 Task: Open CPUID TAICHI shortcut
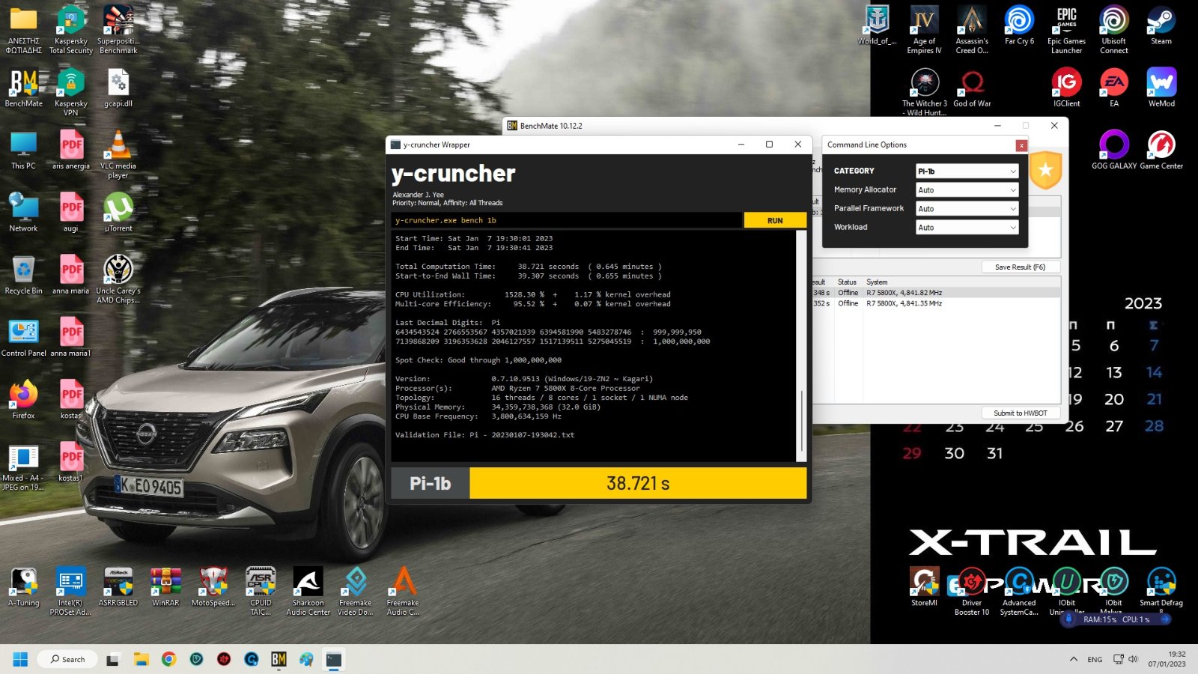[261, 592]
